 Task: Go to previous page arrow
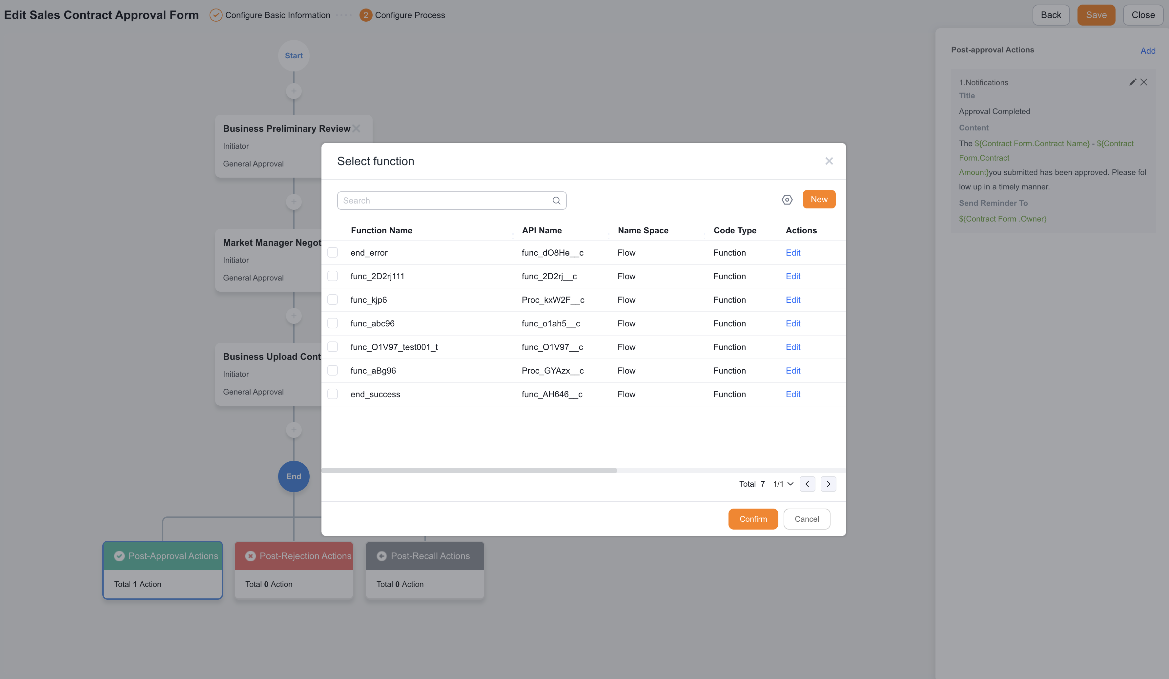(807, 484)
